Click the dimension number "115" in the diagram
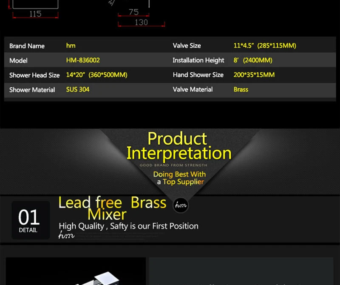 click(35, 14)
